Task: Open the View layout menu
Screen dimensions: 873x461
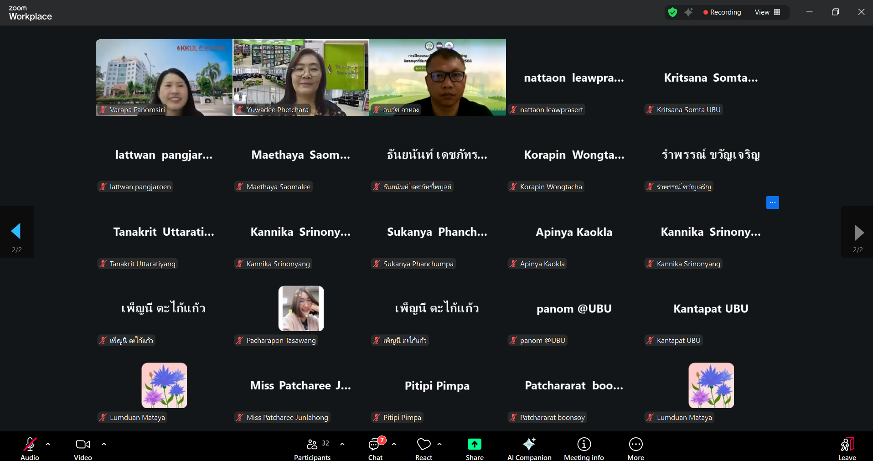Action: pos(767,12)
